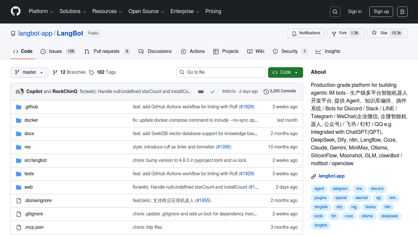Open the 3,205 Commits history
Screen dimensions: 418x235
tap(280, 91)
